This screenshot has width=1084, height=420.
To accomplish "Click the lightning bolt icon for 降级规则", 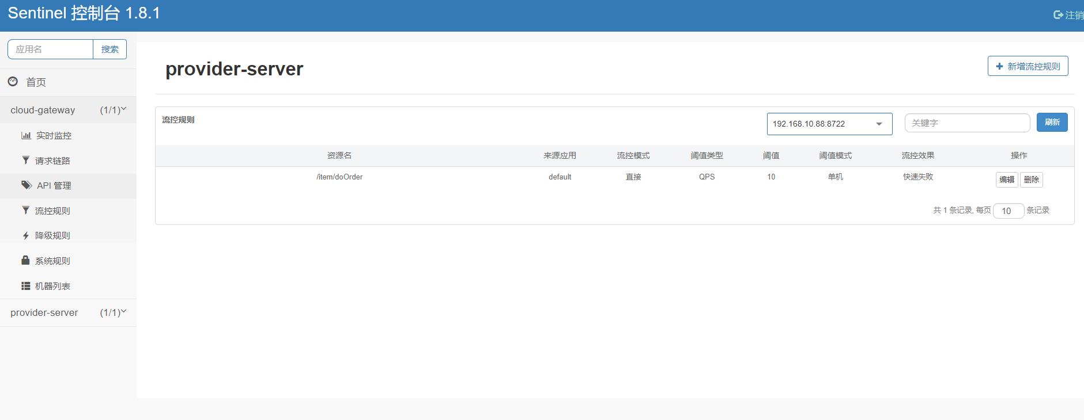I will coord(25,235).
